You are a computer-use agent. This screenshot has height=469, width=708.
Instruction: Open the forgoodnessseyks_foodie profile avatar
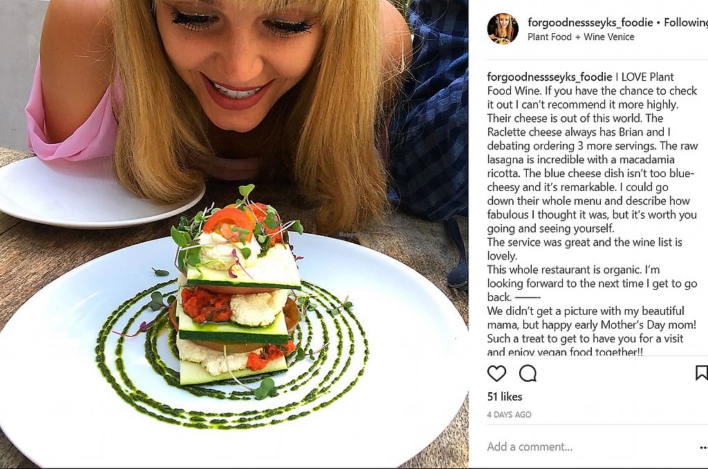(x=503, y=29)
